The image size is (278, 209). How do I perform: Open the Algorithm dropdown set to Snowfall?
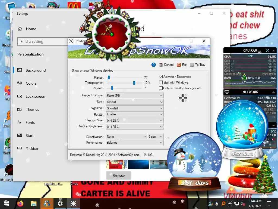[x=135, y=108]
